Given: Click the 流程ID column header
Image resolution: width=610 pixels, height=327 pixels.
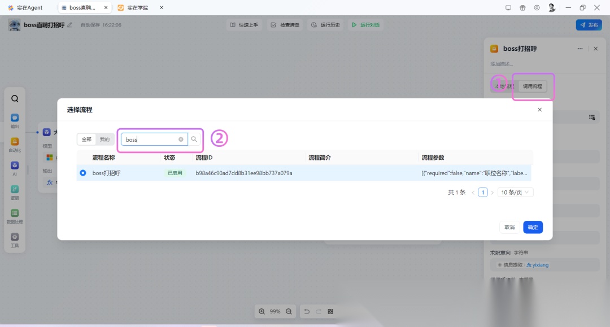Looking at the screenshot, I should 204,158.
